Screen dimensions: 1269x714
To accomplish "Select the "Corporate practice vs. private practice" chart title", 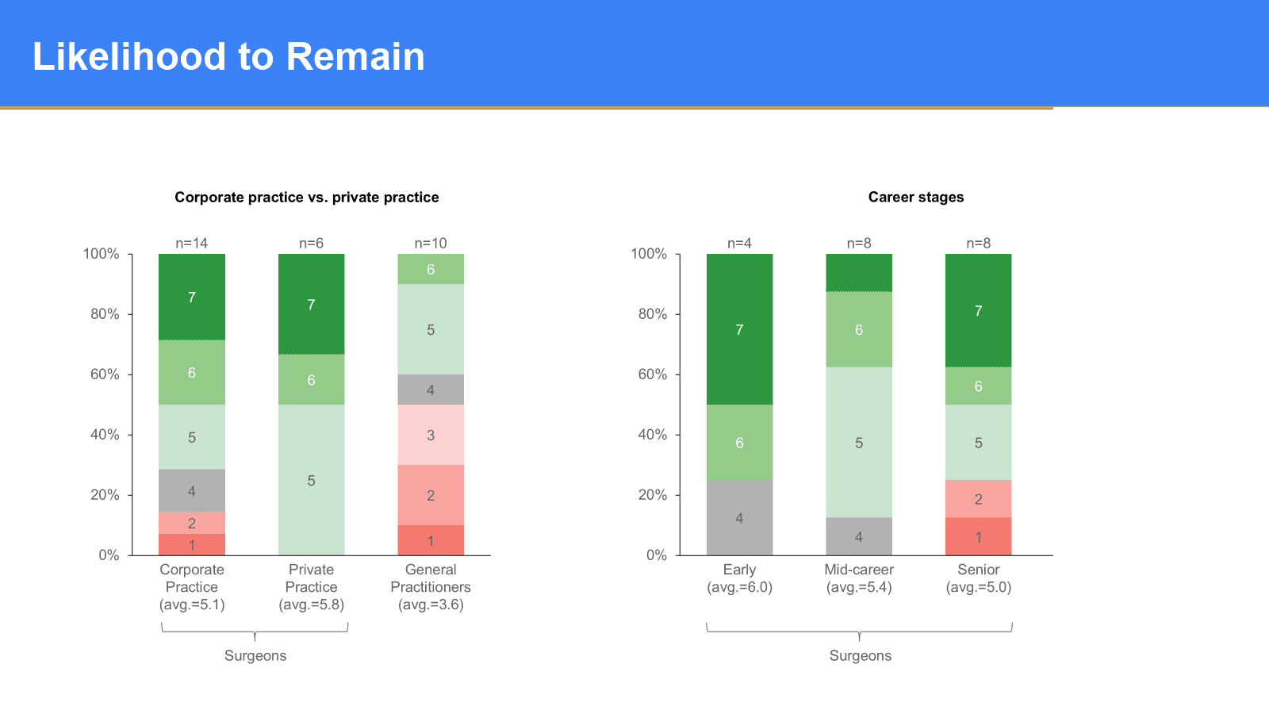I will pos(306,198).
